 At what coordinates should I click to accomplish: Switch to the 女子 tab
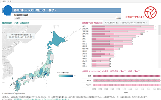10,1
